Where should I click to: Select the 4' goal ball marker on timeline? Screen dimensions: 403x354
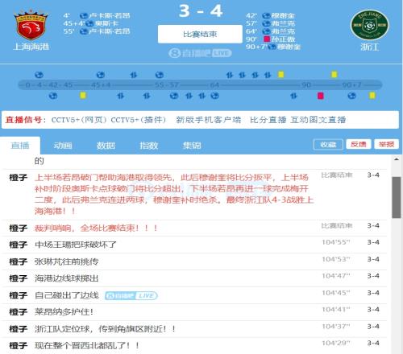[x=39, y=75]
